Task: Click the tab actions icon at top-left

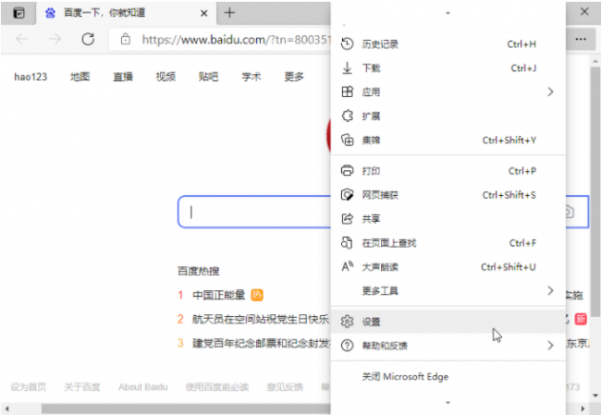Action: (x=18, y=13)
